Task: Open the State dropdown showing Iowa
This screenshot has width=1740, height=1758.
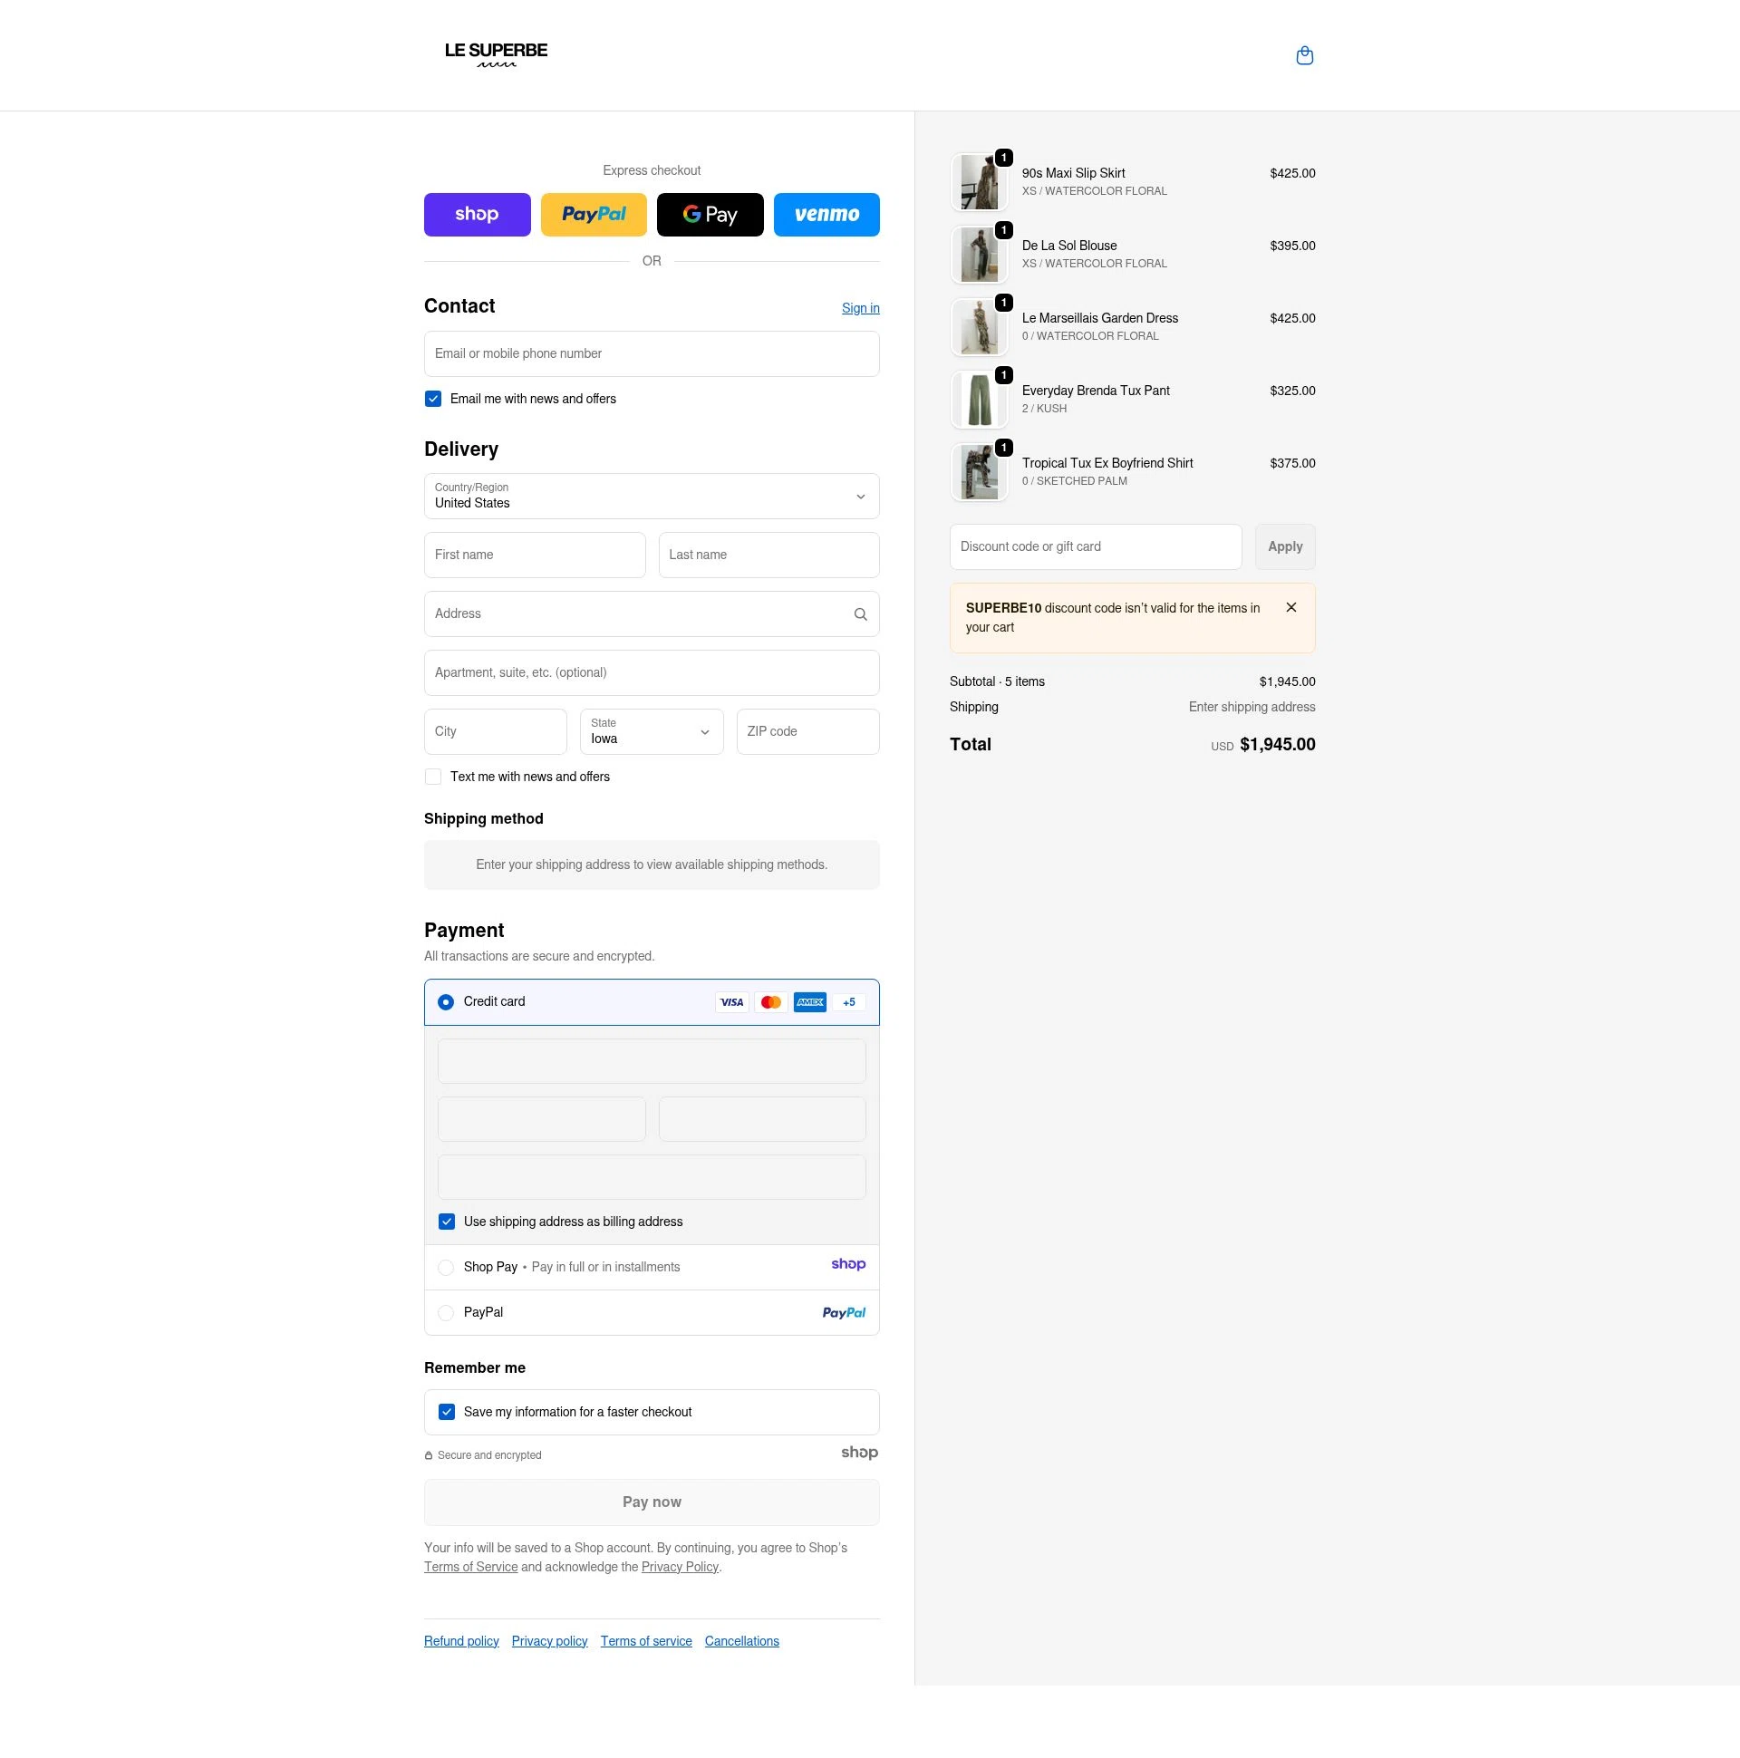Action: click(x=652, y=731)
